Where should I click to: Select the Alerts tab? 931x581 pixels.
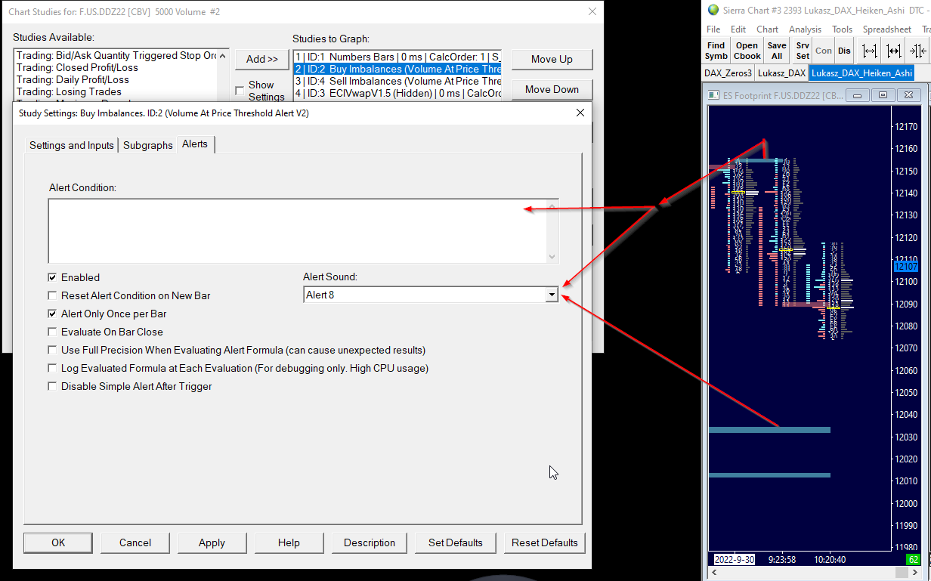point(195,144)
